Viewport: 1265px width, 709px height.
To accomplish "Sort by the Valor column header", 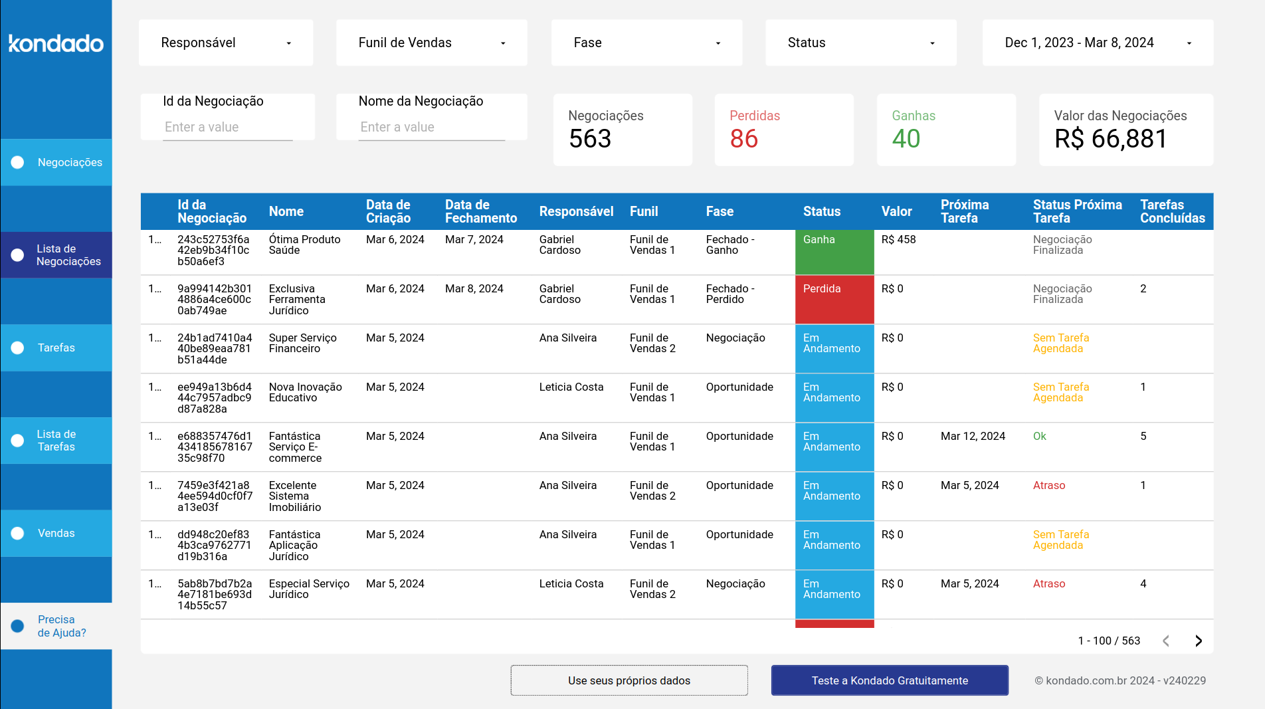I will tap(897, 211).
